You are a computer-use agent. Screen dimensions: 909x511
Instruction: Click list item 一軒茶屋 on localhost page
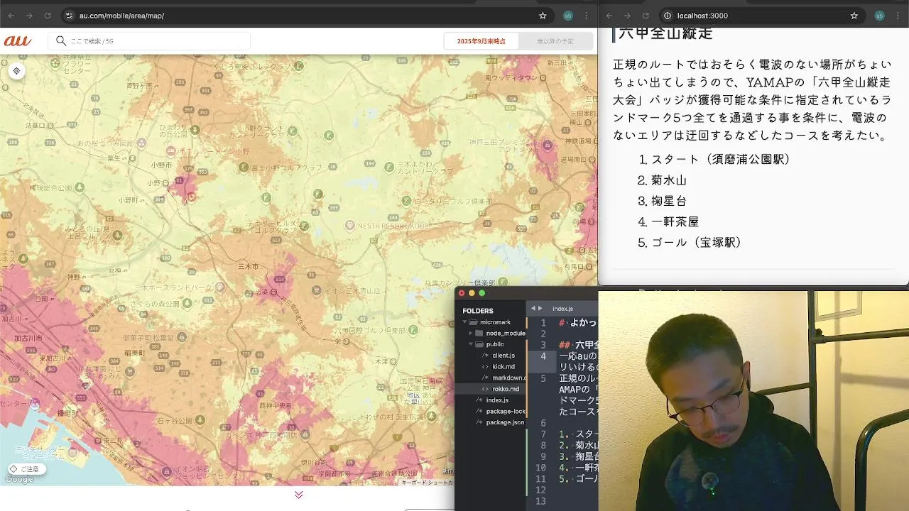pos(675,221)
